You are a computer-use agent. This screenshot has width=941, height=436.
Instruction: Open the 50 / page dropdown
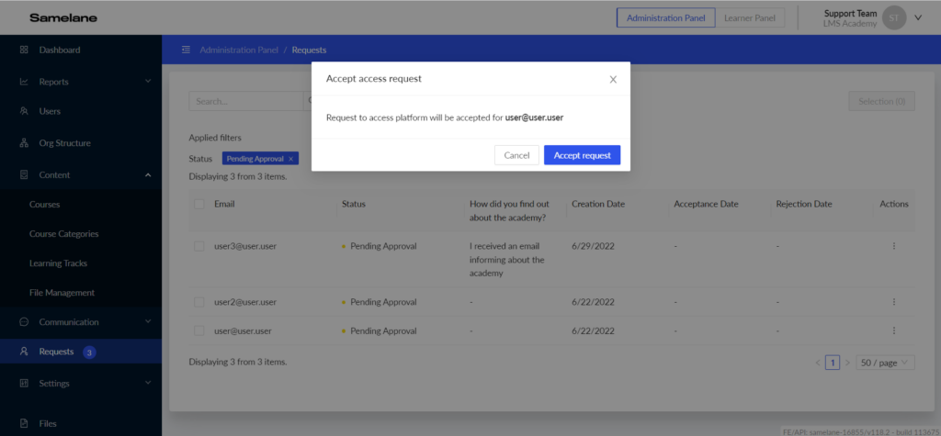(886, 363)
